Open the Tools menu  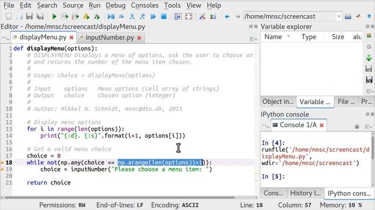point(172,5)
